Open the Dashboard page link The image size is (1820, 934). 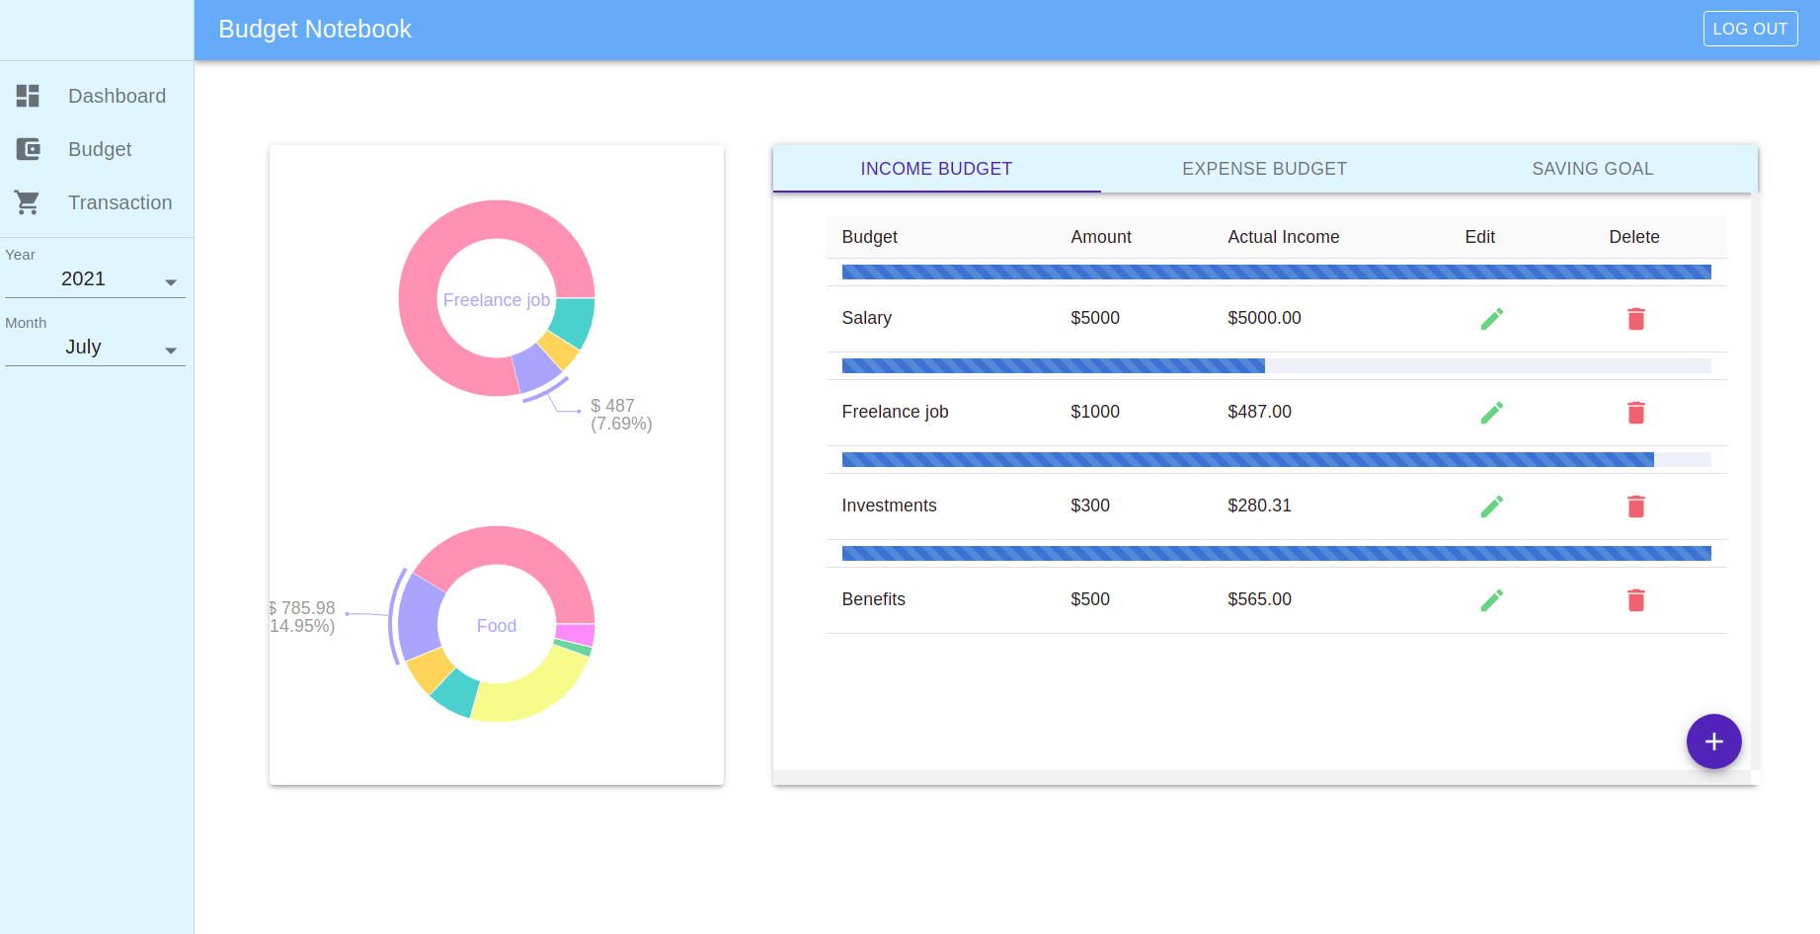tap(97, 96)
